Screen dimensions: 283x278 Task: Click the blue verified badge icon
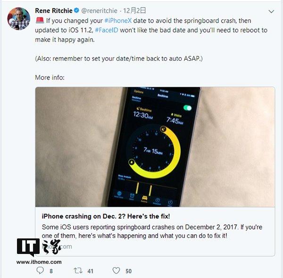(x=76, y=10)
